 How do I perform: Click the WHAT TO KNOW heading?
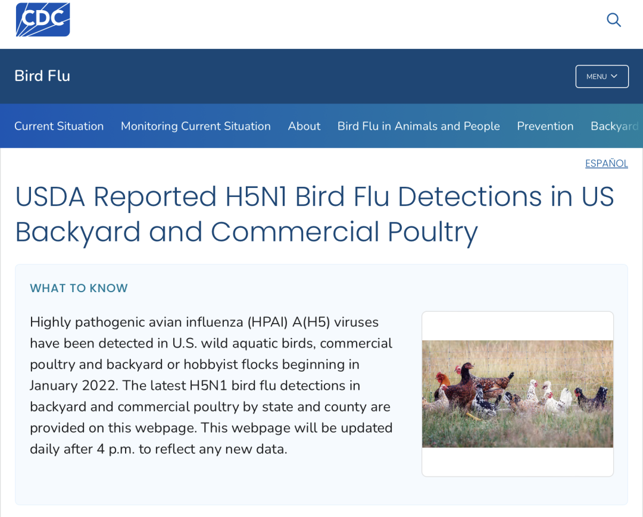pyautogui.click(x=79, y=289)
